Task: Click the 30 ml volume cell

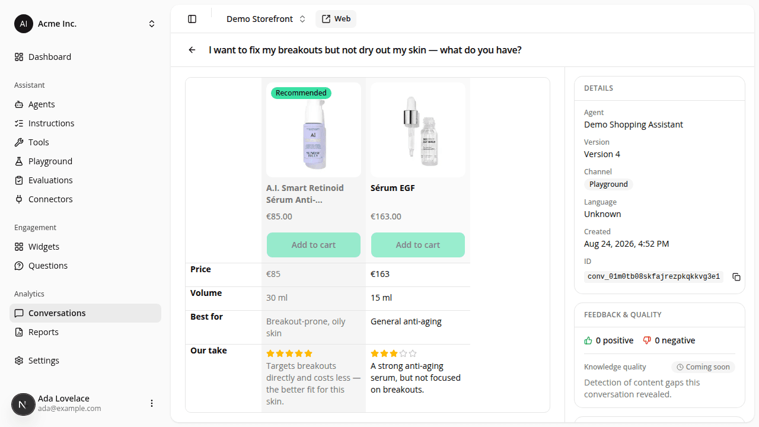Action: (314, 298)
